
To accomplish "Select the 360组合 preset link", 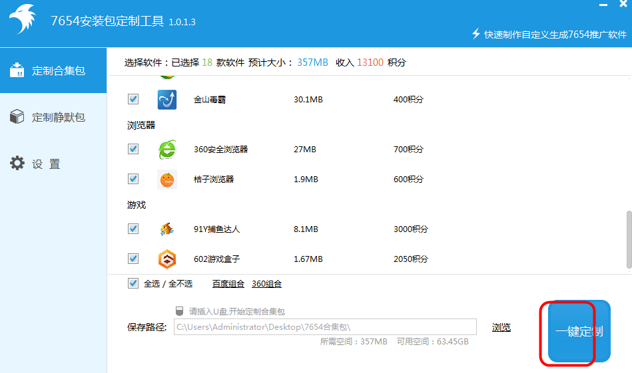I will [266, 284].
